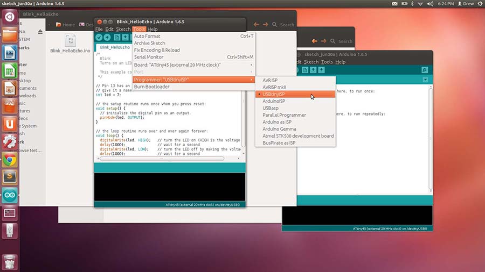Select Atmel STK500 development board programmer
The height and width of the screenshot is (272, 485).
coord(295,136)
